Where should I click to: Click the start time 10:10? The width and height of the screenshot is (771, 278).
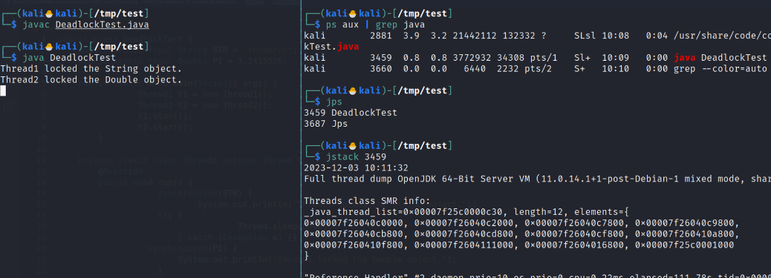[615, 69]
